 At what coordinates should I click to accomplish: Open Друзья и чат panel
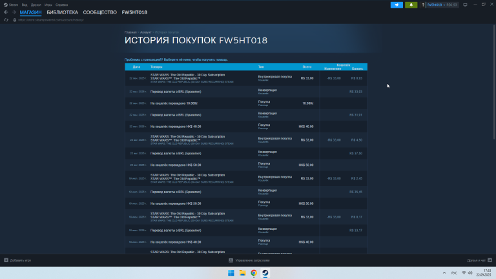point(476,260)
